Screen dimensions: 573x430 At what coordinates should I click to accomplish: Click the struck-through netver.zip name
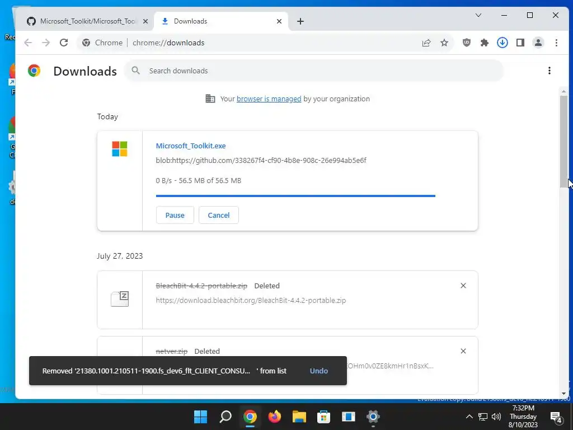pyautogui.click(x=171, y=351)
